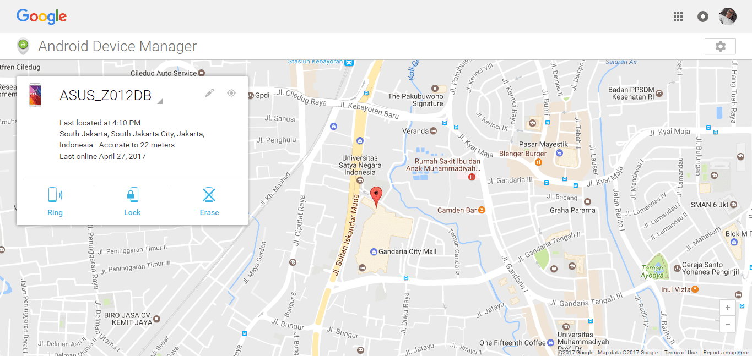Viewport: 752px width, 356px height.
Task: Click the Android Device Manager title text
Action: tap(117, 46)
